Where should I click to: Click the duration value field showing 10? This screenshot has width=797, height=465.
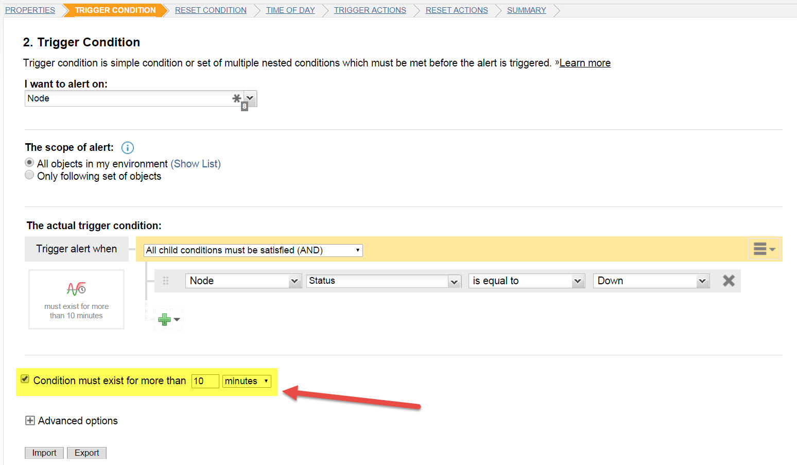(205, 381)
